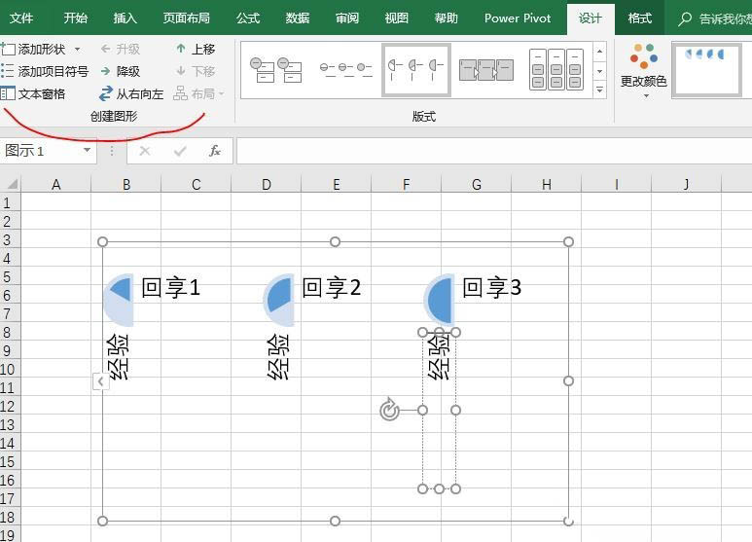This screenshot has width=752, height=542.
Task: Click the 告诉我 search box
Action: point(715,18)
